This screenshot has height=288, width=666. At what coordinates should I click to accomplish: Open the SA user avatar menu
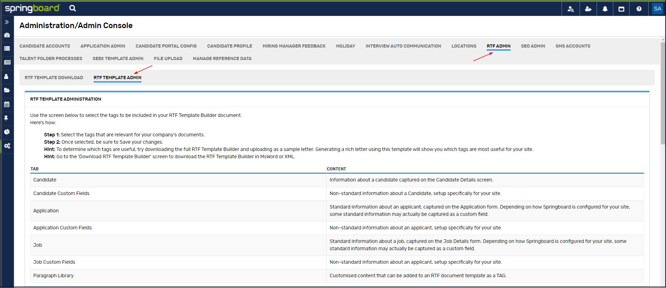657,9
